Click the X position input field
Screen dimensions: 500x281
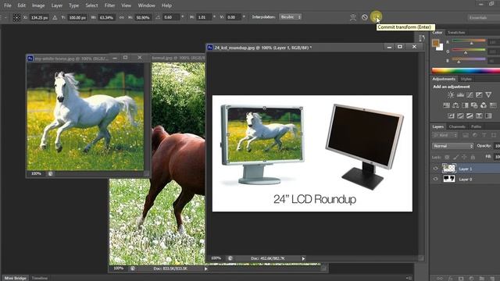39,17
